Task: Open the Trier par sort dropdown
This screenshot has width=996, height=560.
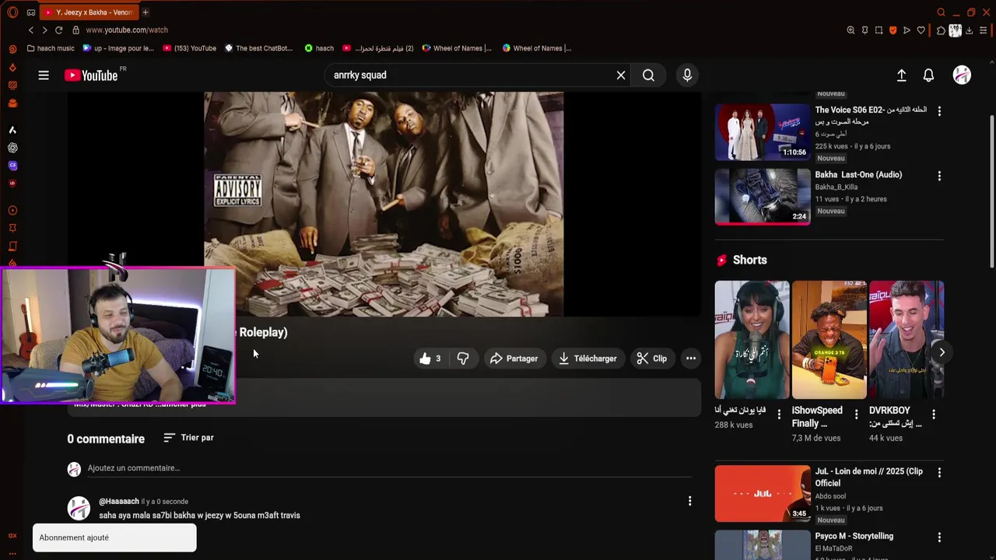Action: pos(188,438)
